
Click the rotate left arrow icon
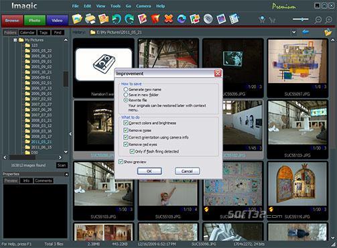pyautogui.click(x=117, y=19)
